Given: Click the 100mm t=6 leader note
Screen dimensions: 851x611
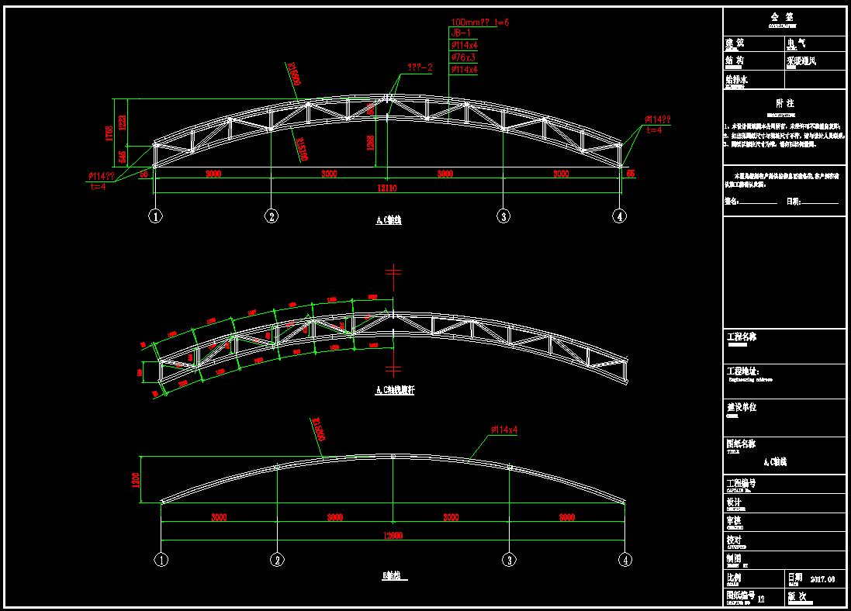Looking at the screenshot, I should coord(479,22).
